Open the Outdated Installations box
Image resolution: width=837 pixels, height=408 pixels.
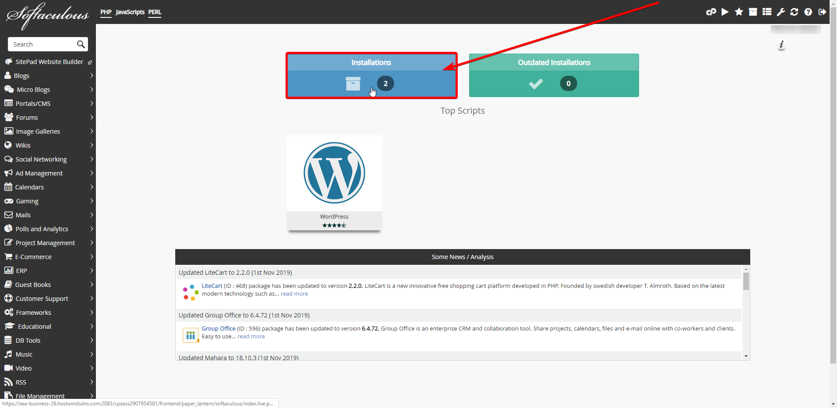click(x=554, y=75)
